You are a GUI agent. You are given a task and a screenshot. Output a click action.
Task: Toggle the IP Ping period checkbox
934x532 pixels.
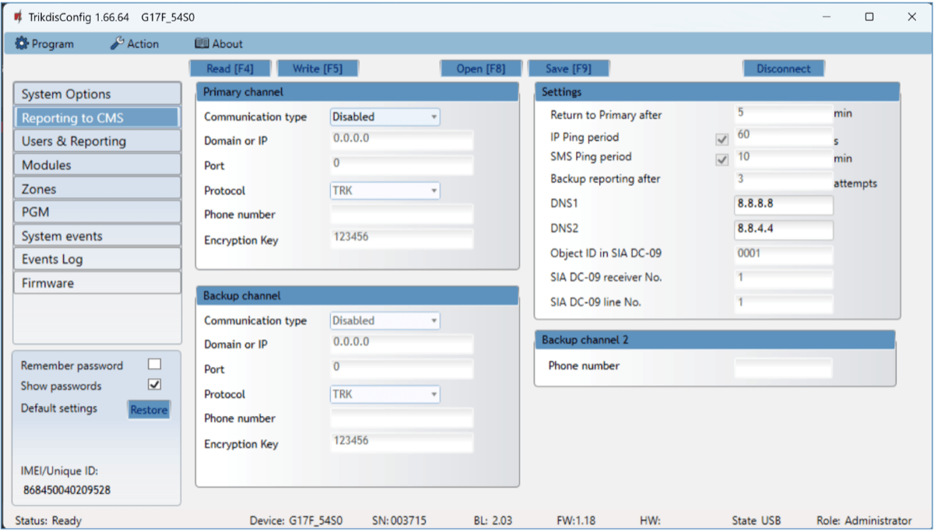[x=722, y=140]
